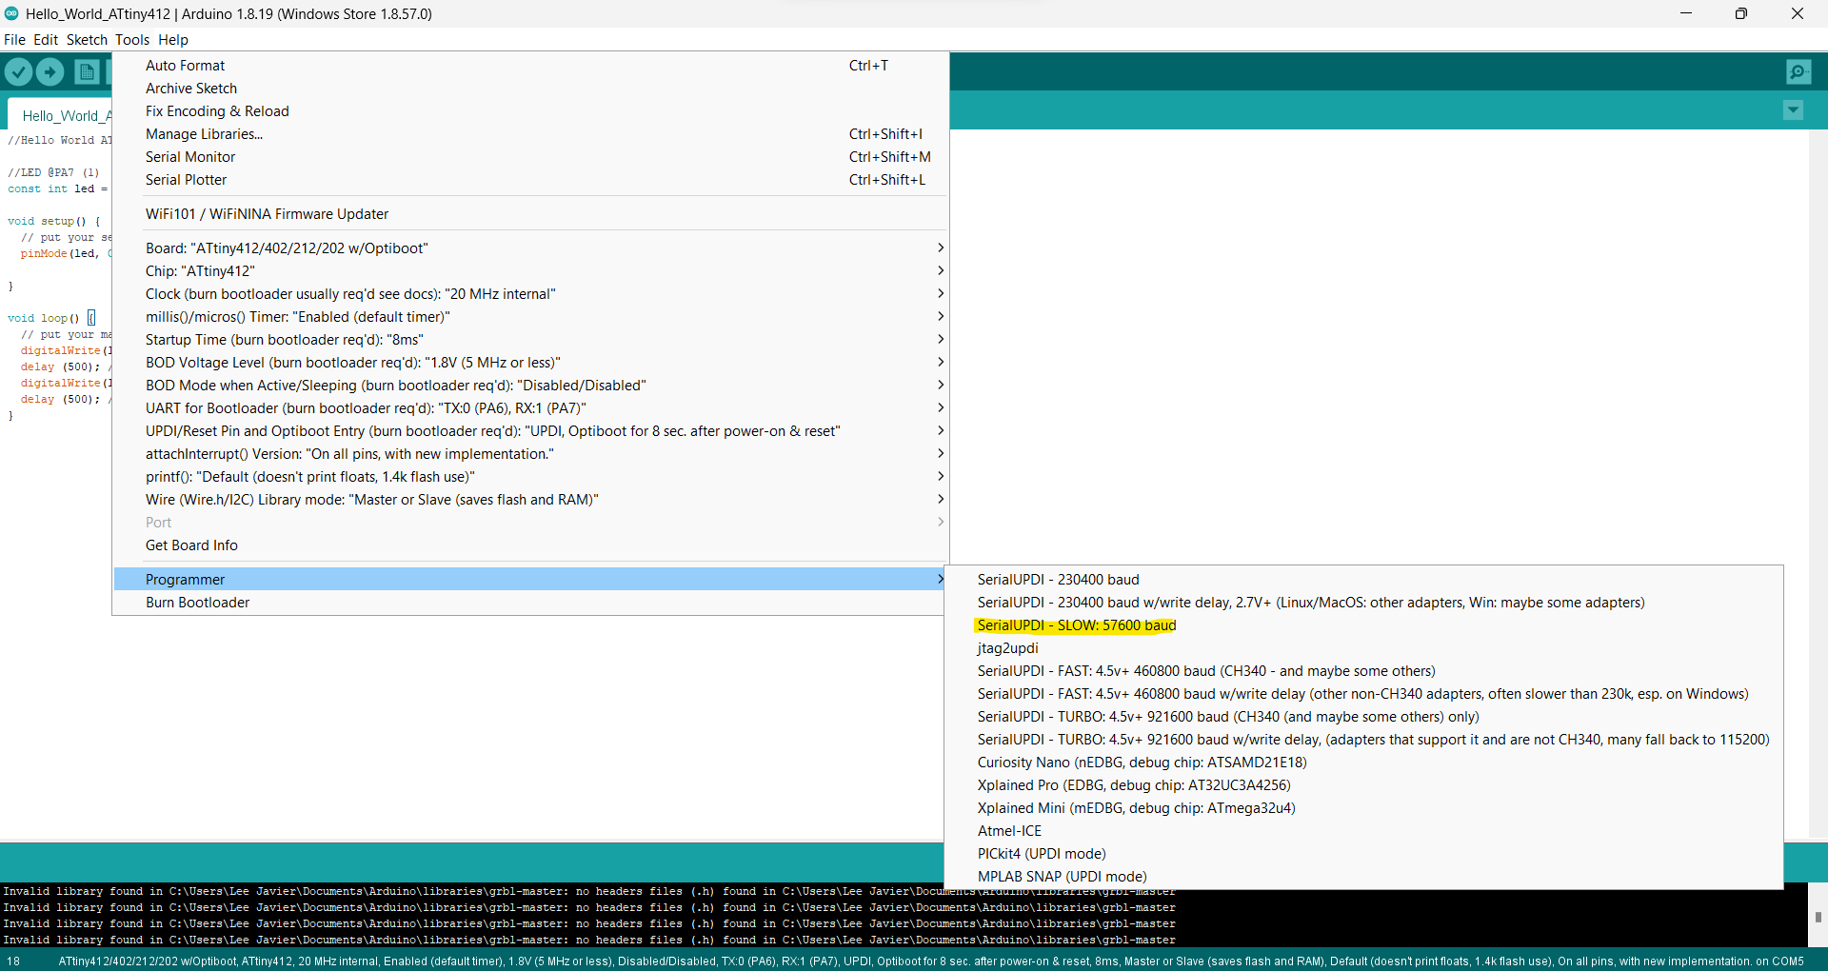Image resolution: width=1828 pixels, height=971 pixels.
Task: Click the board info text in status bar
Action: (x=931, y=961)
